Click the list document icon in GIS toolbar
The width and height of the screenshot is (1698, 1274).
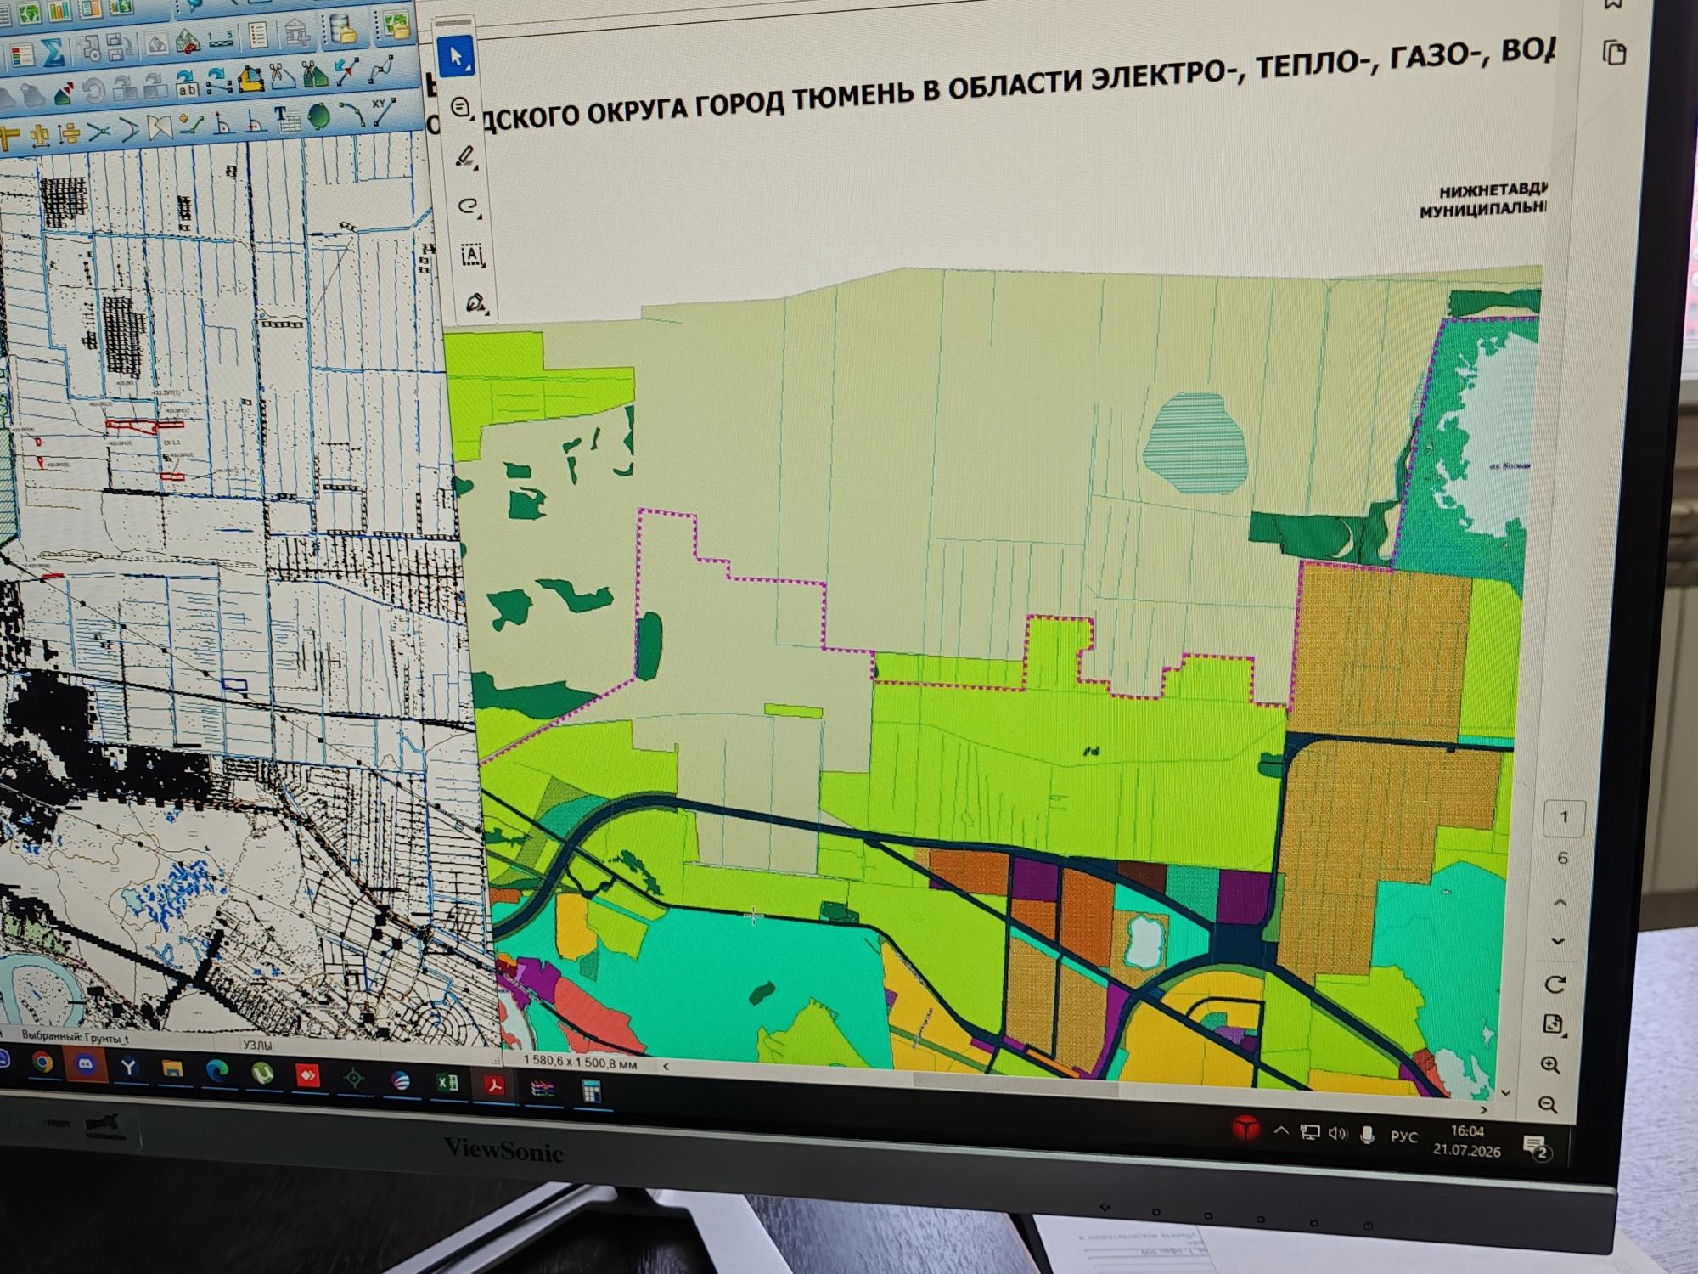pos(258,37)
